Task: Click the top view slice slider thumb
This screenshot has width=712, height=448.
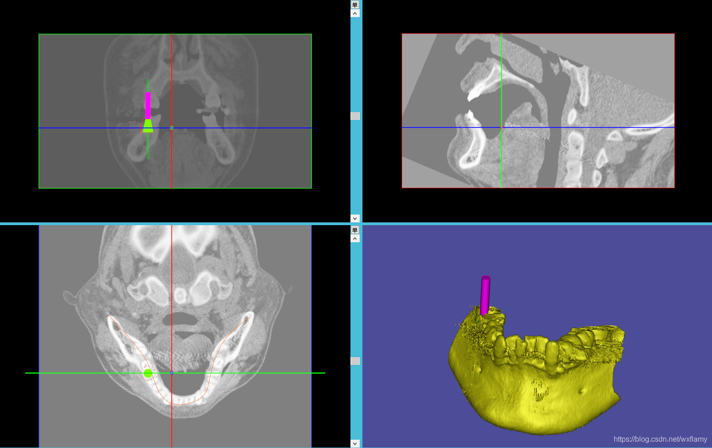Action: point(355,116)
